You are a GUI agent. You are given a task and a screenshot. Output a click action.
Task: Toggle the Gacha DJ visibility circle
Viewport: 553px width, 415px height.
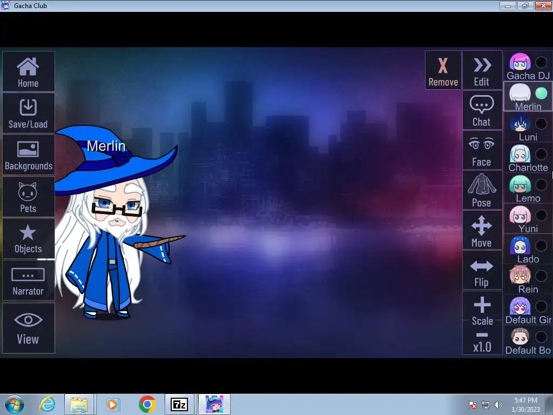pyautogui.click(x=541, y=63)
